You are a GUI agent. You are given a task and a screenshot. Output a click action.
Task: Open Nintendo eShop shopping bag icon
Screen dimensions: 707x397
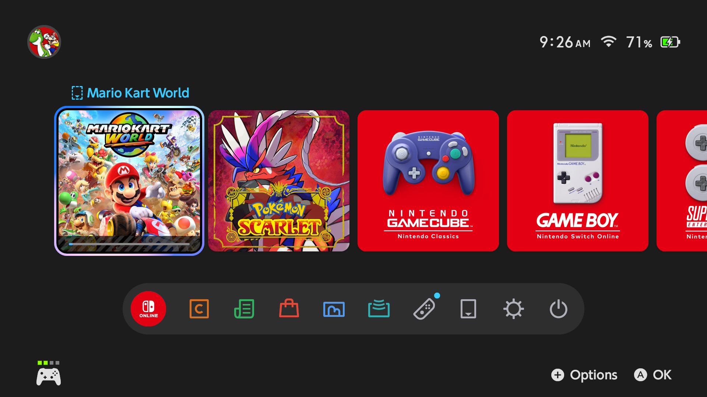pyautogui.click(x=289, y=309)
